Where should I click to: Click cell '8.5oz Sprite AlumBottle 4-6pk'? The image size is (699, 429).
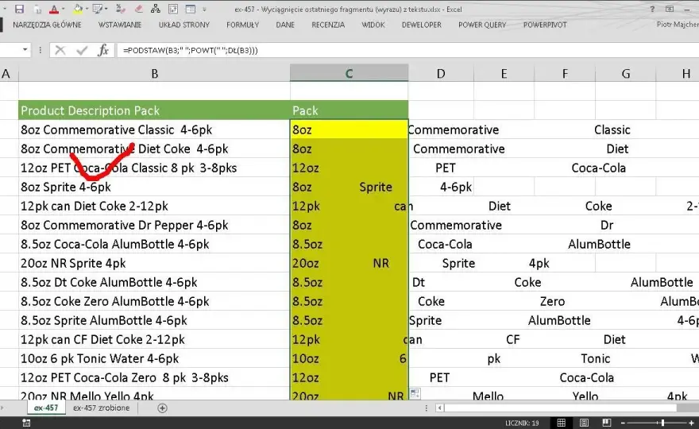pos(154,320)
